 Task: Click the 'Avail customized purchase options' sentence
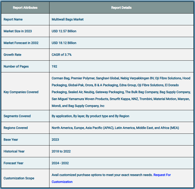102,175
